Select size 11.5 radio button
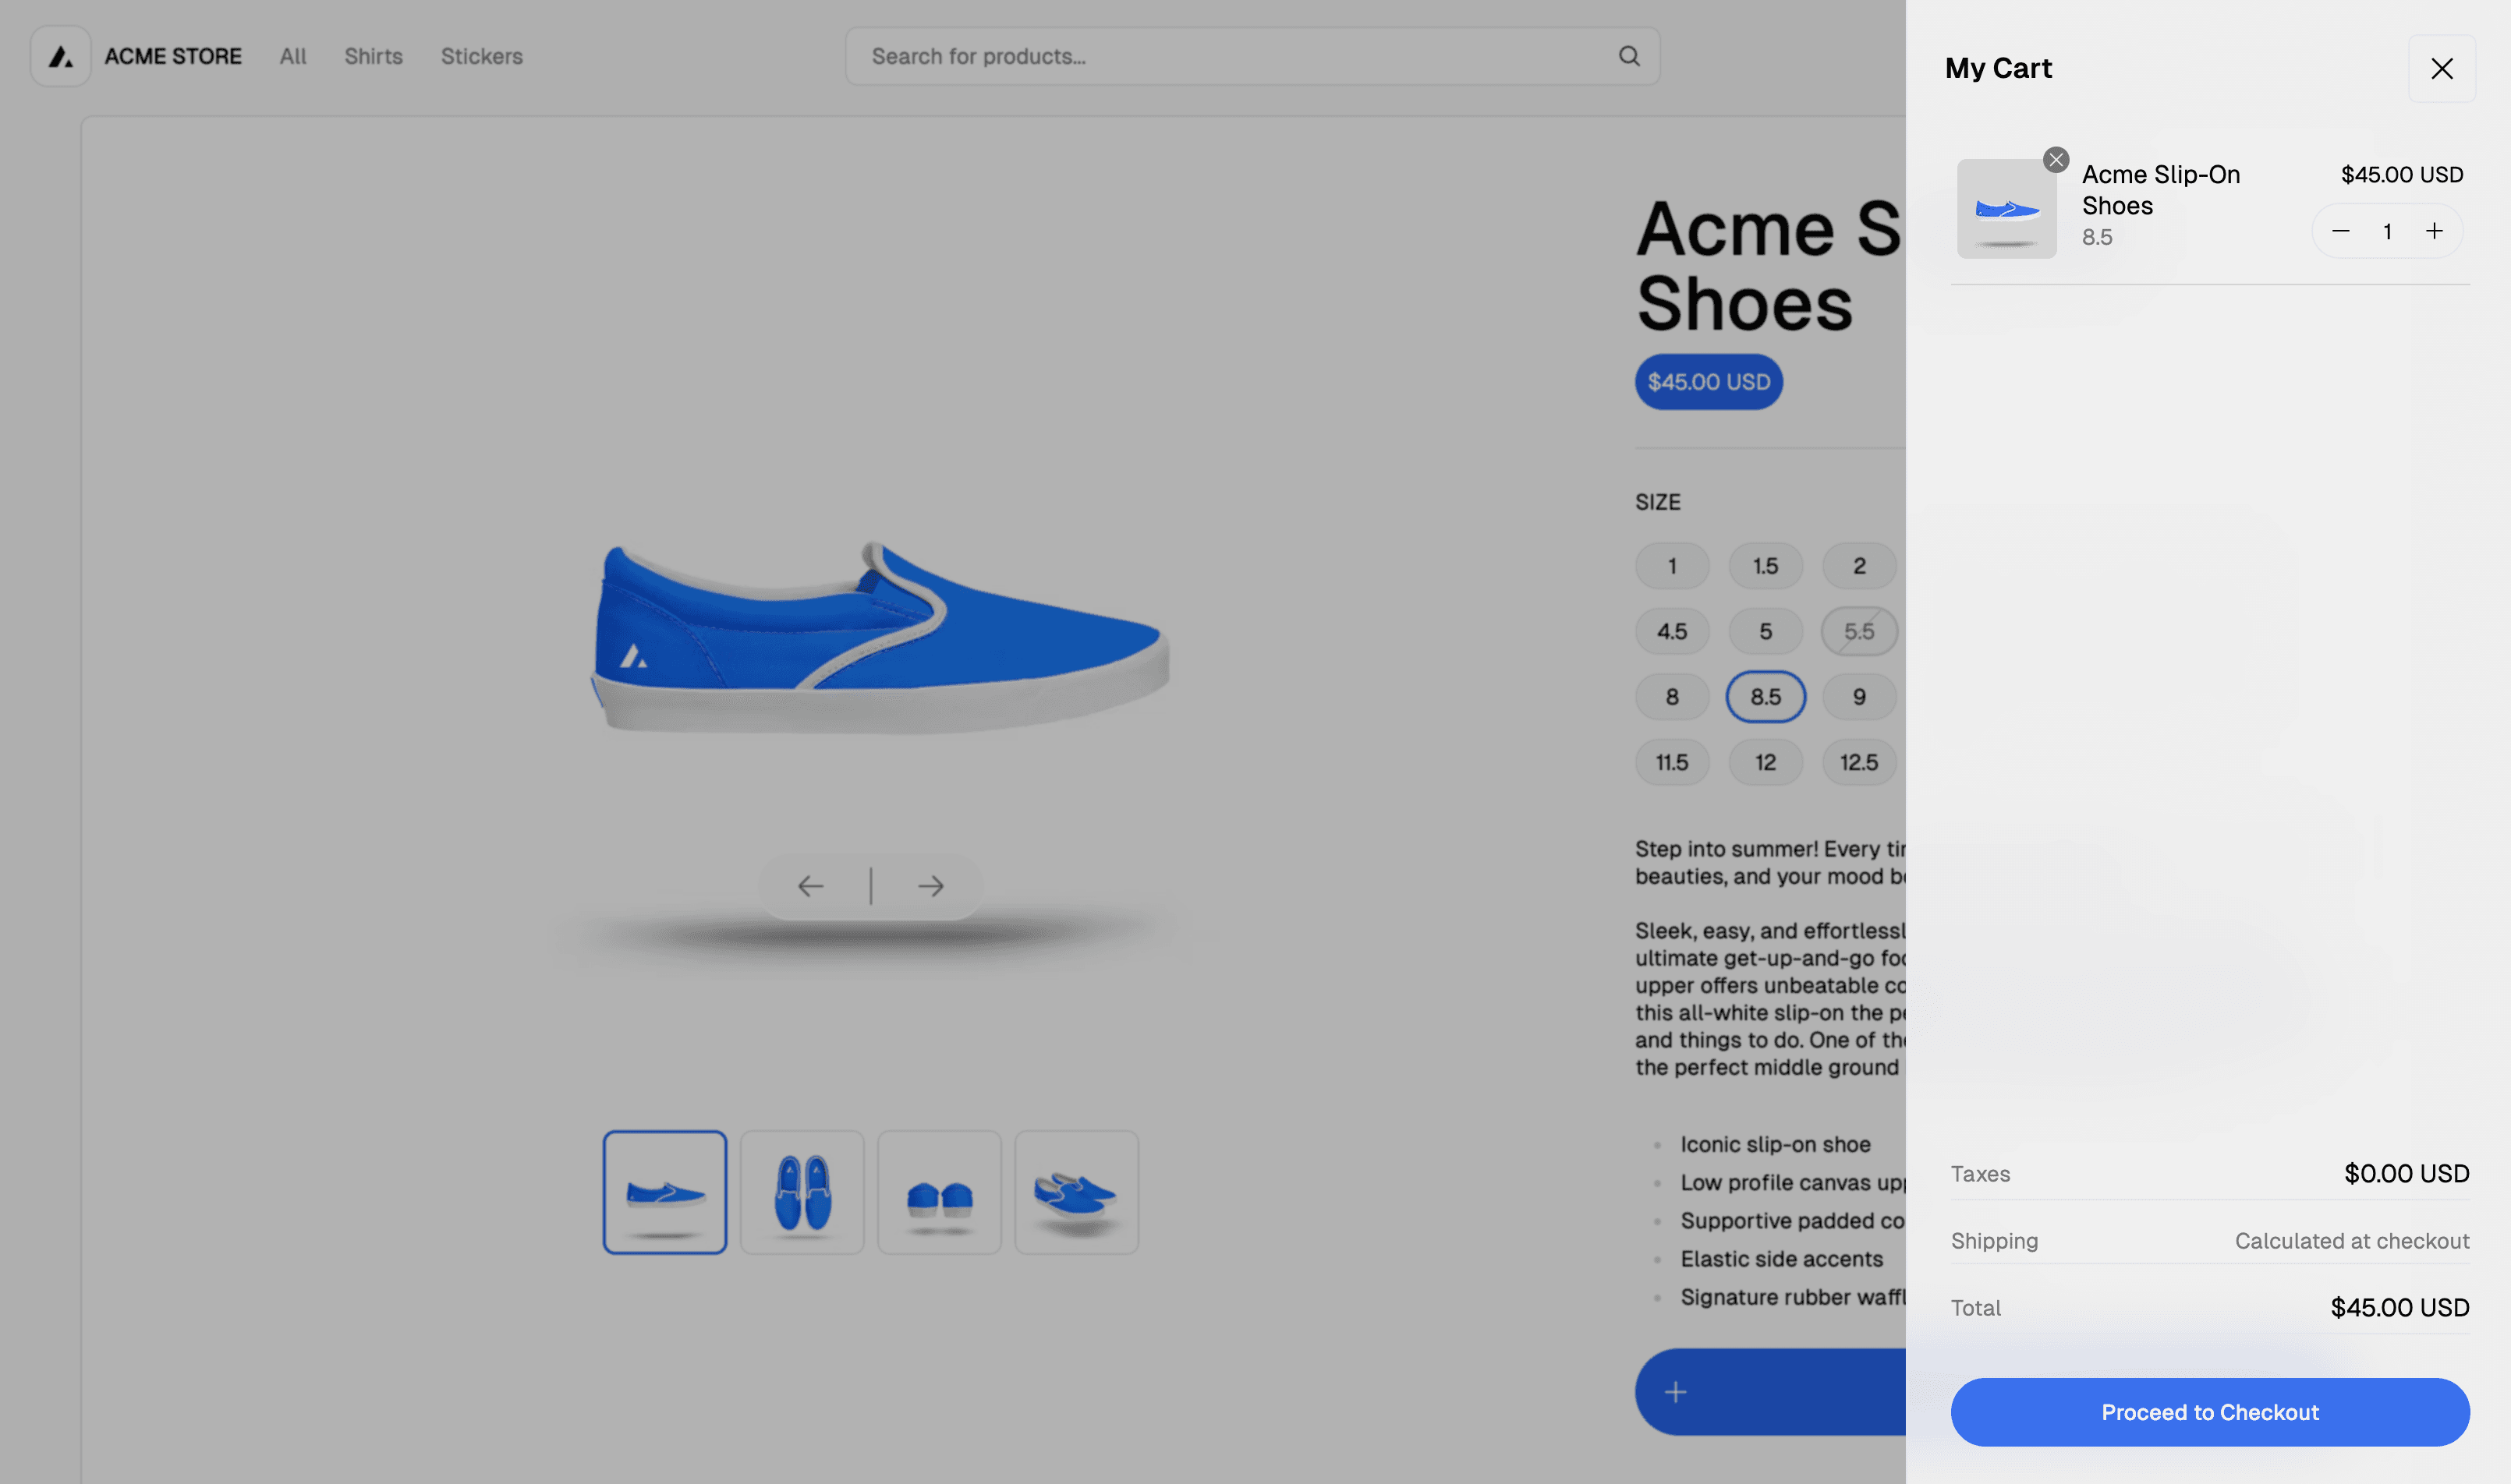The image size is (2511, 1484). point(1672,761)
